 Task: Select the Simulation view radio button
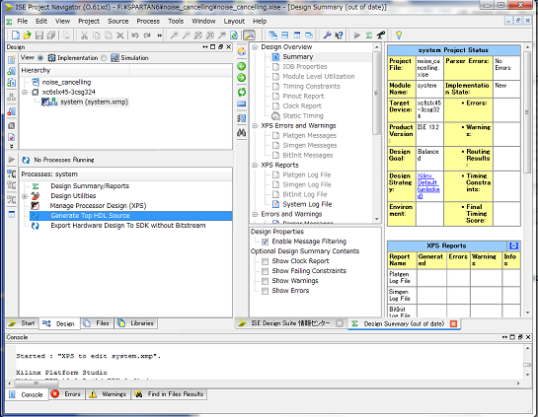104,58
